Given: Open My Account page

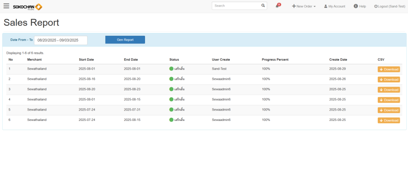Looking at the screenshot, I should click(335, 6).
